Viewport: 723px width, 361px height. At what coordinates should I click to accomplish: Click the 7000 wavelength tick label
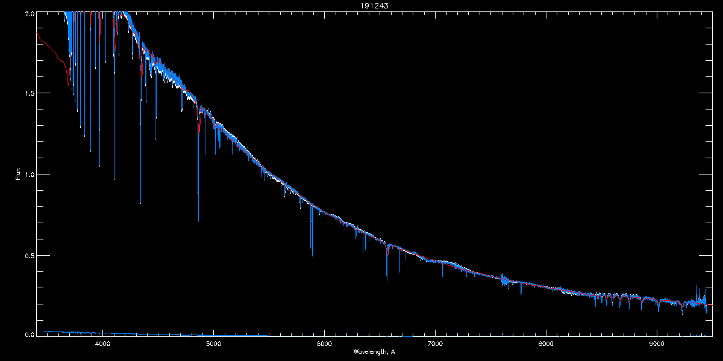click(x=435, y=343)
